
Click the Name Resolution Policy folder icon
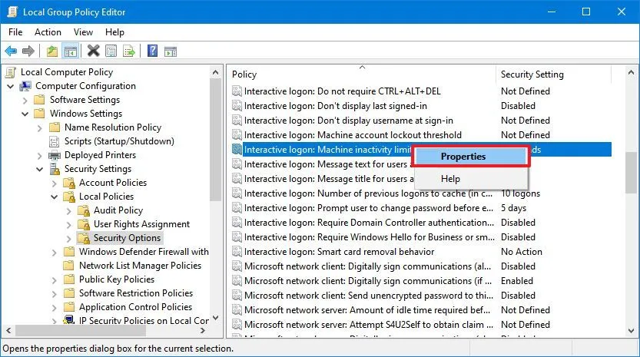pyautogui.click(x=55, y=127)
